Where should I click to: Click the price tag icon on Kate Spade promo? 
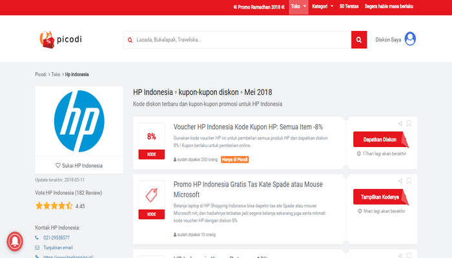tap(152, 195)
